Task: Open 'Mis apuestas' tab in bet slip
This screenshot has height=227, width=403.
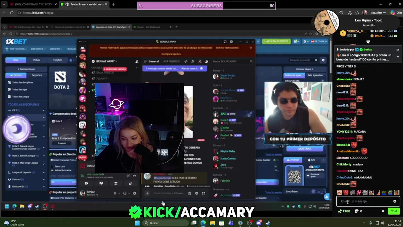Action: tap(315, 75)
